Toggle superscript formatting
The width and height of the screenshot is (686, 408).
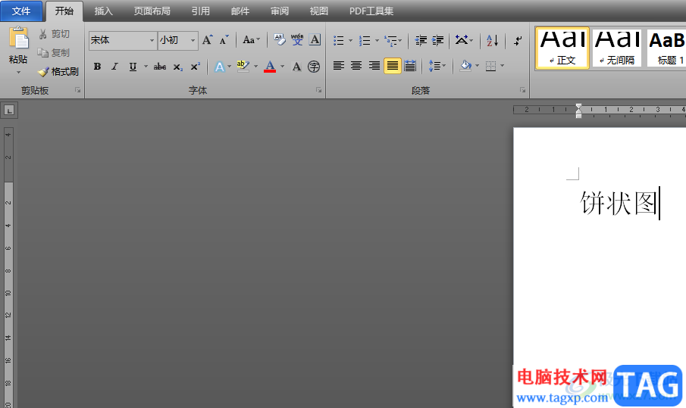tap(195, 67)
